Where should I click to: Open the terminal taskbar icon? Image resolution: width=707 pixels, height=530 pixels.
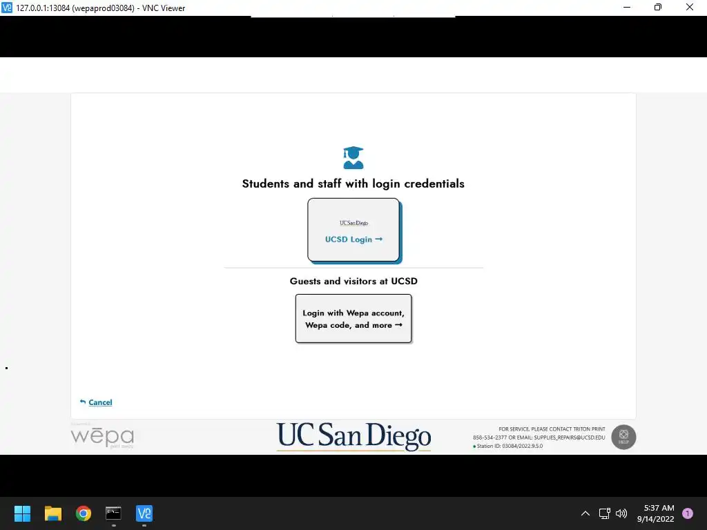click(114, 513)
